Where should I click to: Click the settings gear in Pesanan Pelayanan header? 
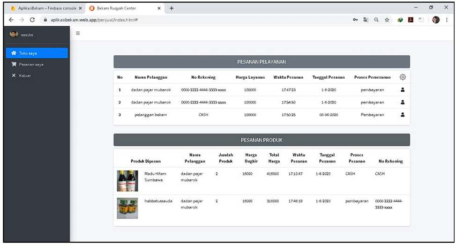[402, 77]
